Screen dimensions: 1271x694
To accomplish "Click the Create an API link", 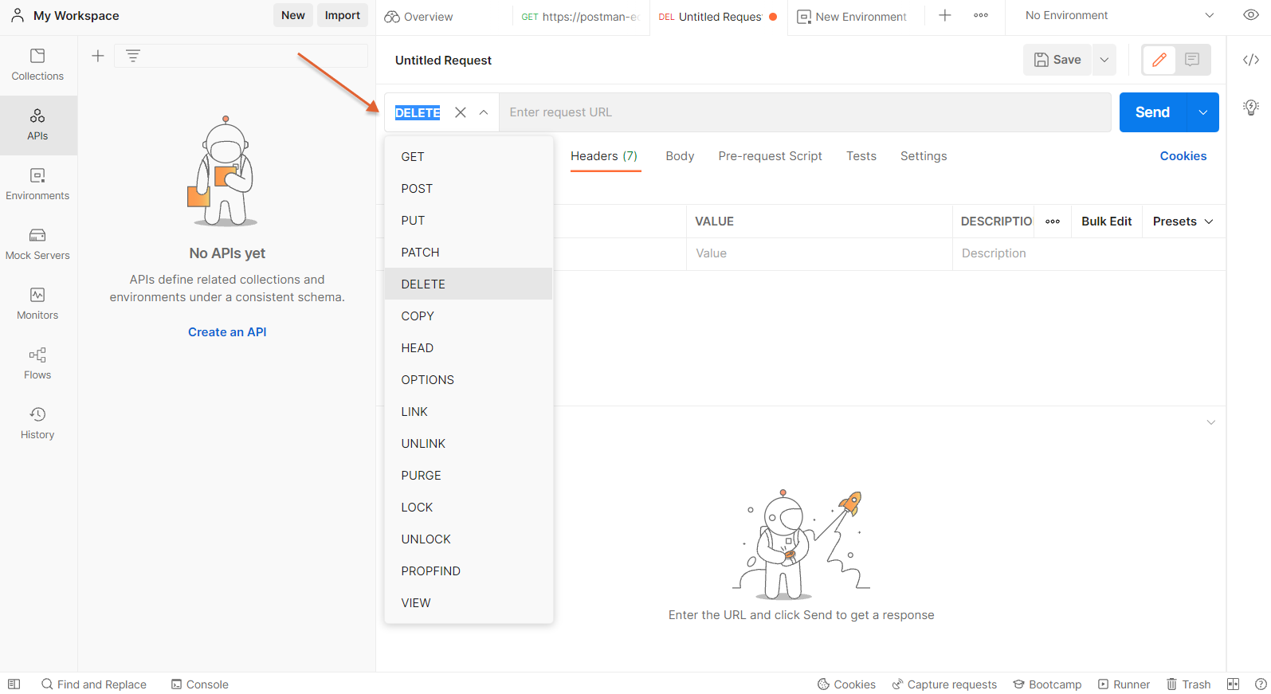I will (227, 332).
